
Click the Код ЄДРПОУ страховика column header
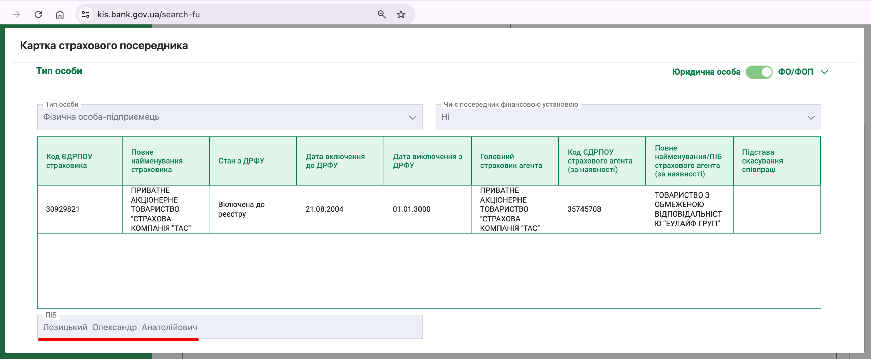tap(80, 161)
